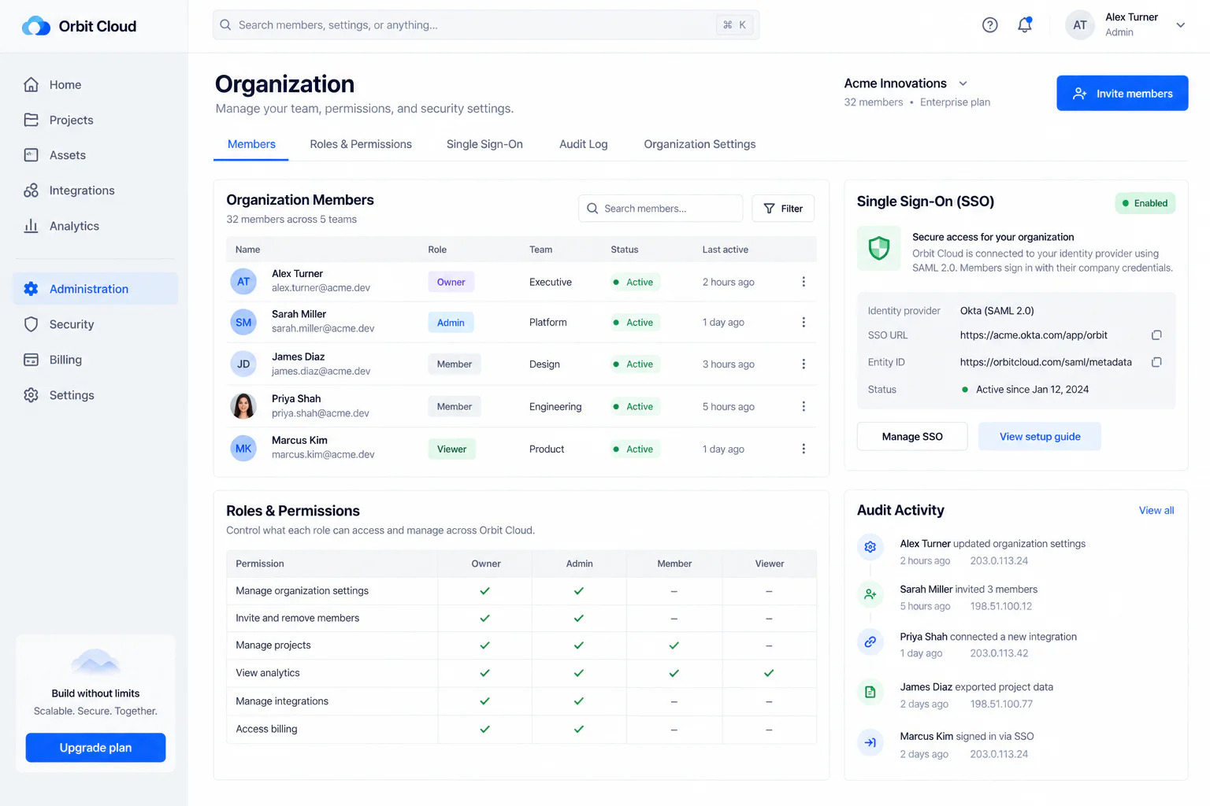1210x806 pixels.
Task: Click the Role column header
Action: click(437, 250)
